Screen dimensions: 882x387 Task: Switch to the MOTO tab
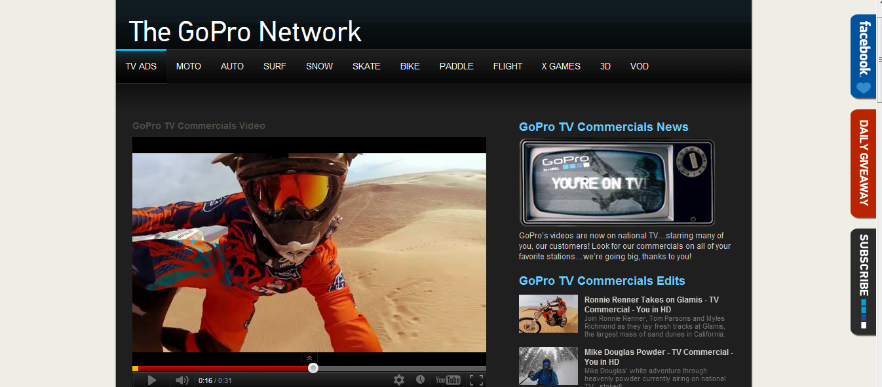[189, 66]
